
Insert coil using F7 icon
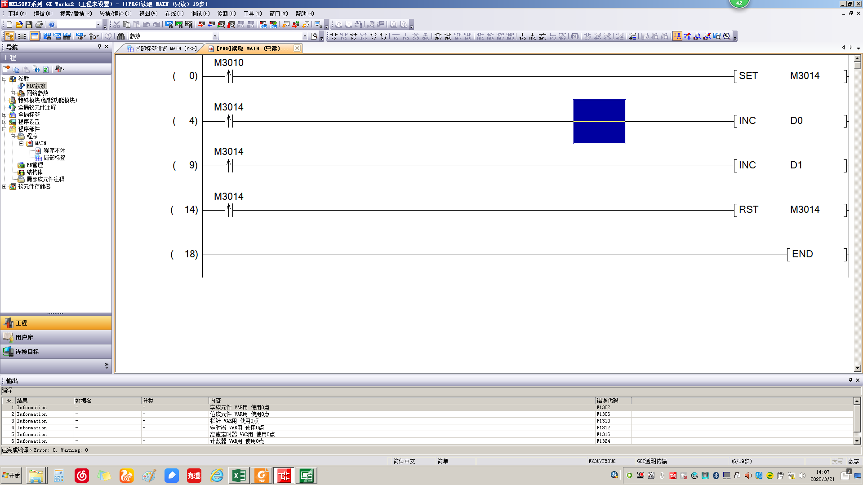tap(374, 36)
